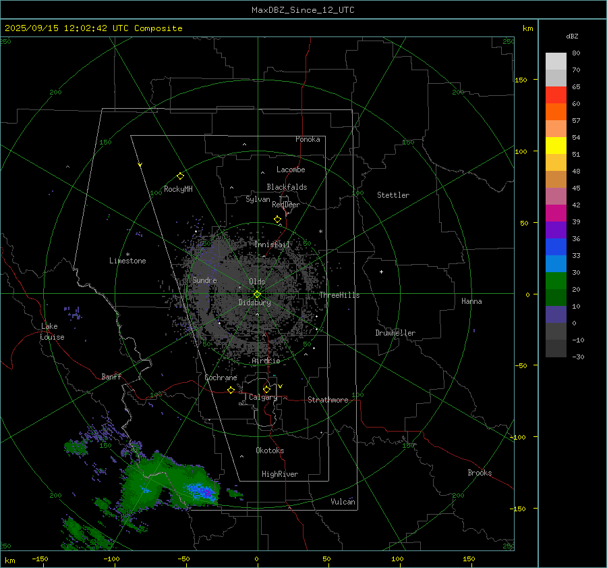This screenshot has width=607, height=568.
Task: Click the legend value 80
Action: tap(576, 53)
